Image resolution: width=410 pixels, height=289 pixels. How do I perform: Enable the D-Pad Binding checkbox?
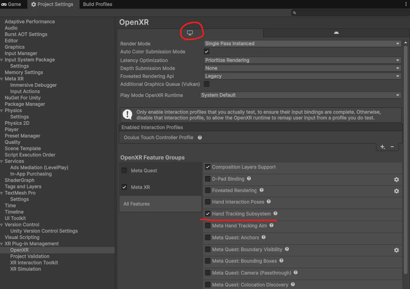pos(208,179)
